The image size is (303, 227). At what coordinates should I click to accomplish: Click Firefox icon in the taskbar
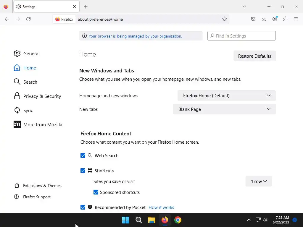pyautogui.click(x=165, y=220)
